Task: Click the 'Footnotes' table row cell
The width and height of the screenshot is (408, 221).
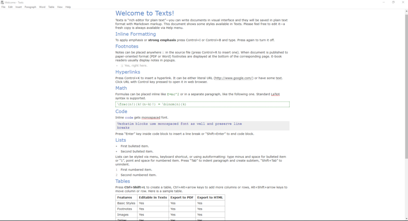Action: pyautogui.click(x=126, y=209)
